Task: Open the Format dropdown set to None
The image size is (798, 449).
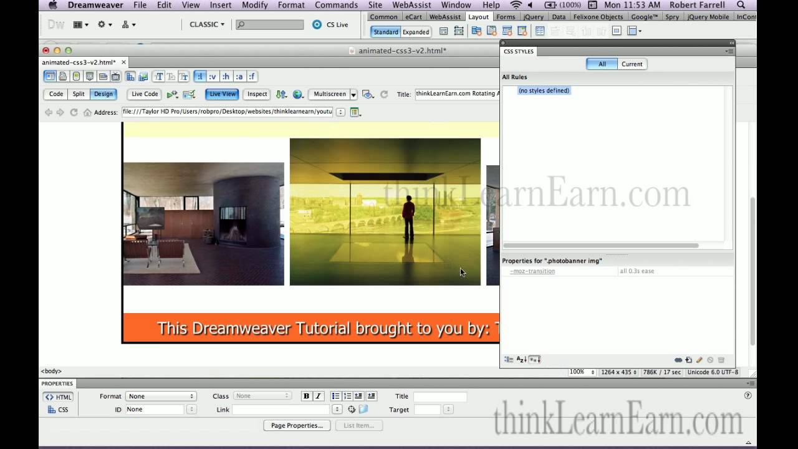Action: [161, 396]
